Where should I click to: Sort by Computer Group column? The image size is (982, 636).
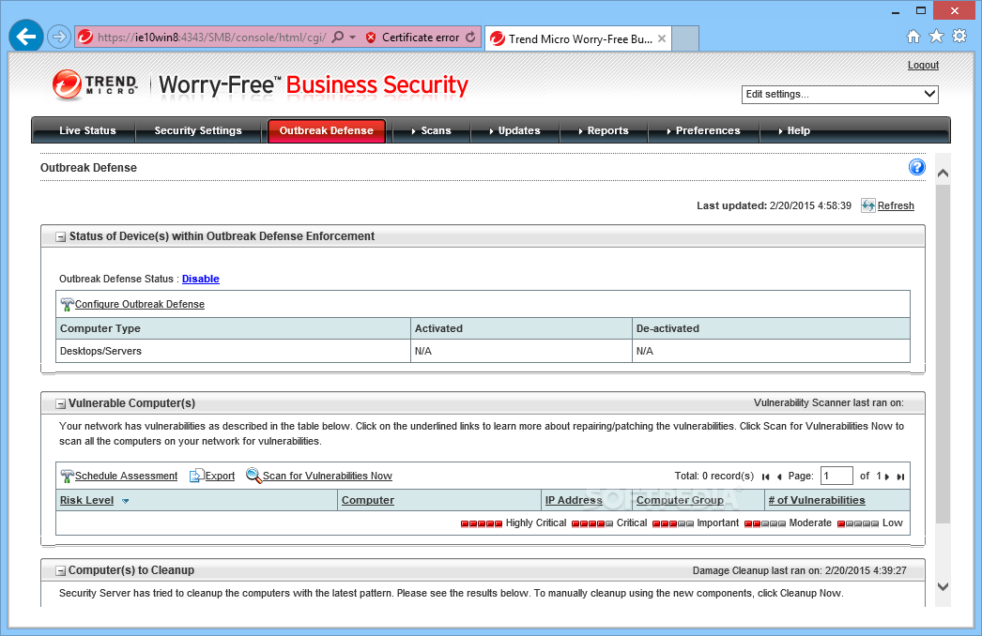[680, 500]
